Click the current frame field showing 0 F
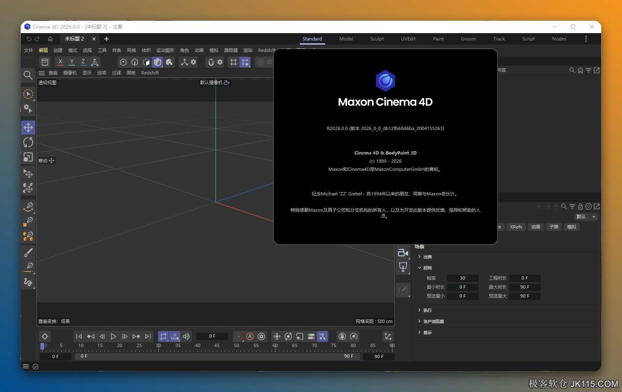Screen dimensions: 622x392 coord(212,336)
